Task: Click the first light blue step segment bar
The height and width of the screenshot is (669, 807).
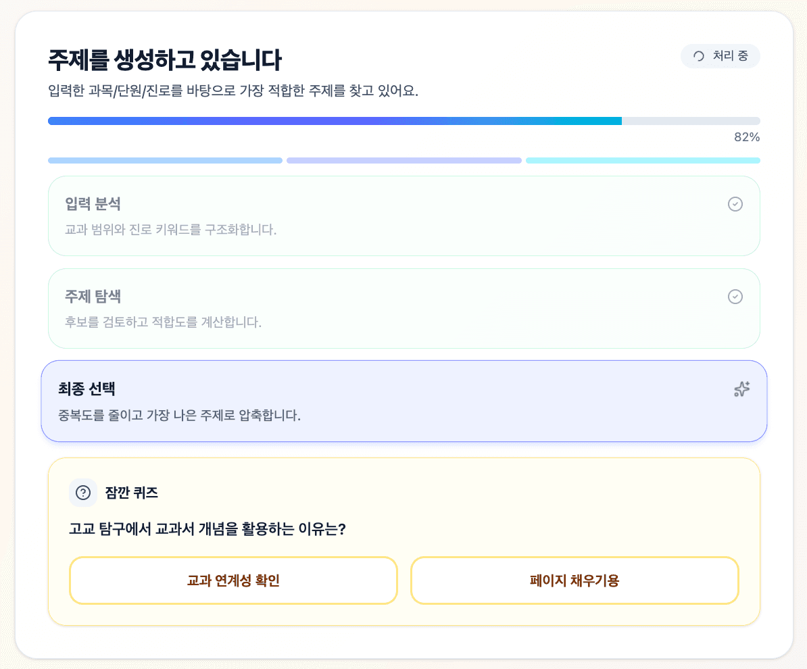Action: click(165, 161)
